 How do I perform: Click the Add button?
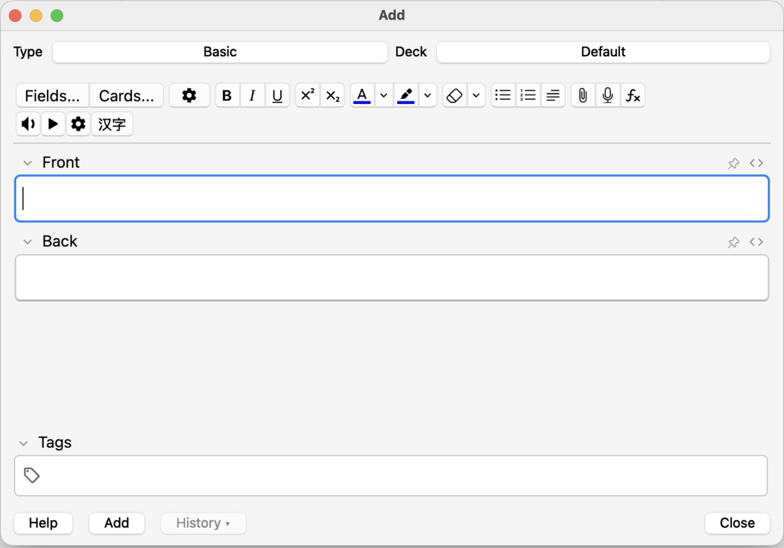point(116,522)
